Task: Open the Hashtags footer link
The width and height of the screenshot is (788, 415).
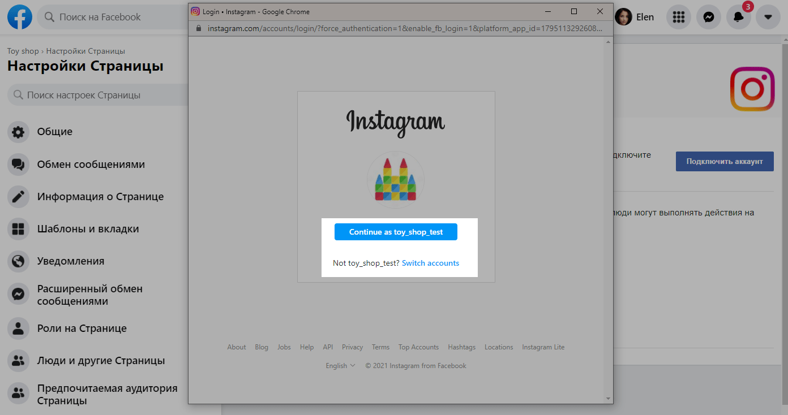Action: pyautogui.click(x=462, y=347)
